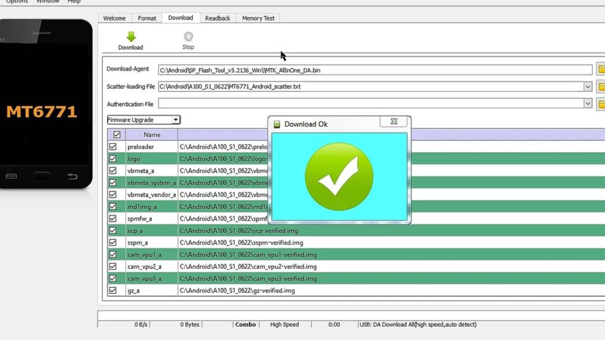Switch to the Format tab

[x=147, y=18]
